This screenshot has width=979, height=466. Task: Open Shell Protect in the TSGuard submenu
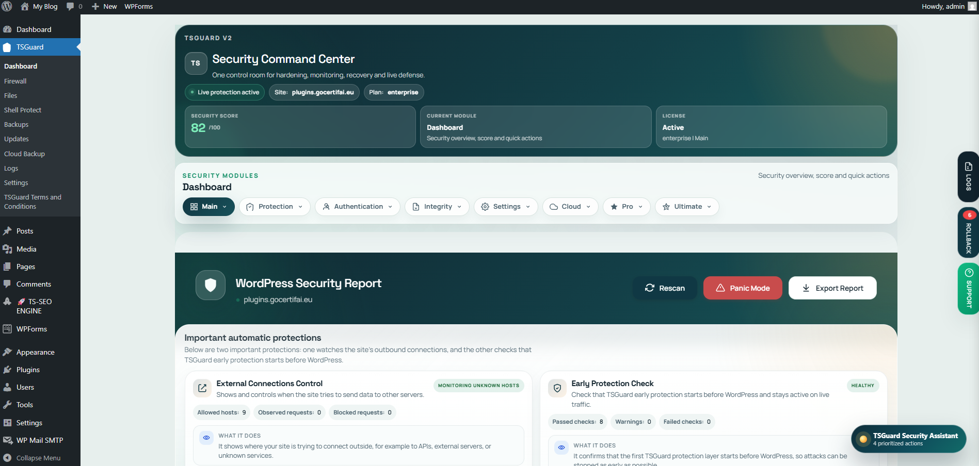point(23,110)
